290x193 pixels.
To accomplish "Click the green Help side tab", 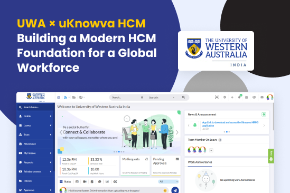I will 271,156.
